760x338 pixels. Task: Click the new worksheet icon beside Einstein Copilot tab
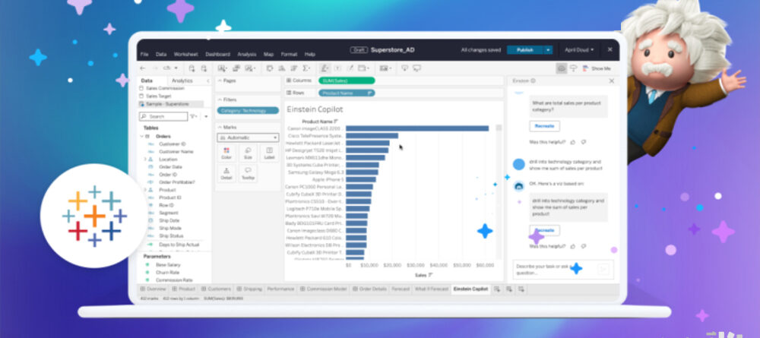(x=498, y=289)
